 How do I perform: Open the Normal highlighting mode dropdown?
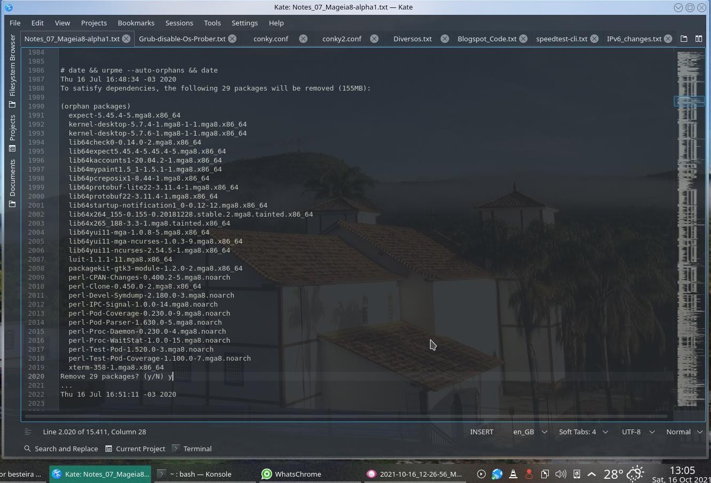[684, 432]
